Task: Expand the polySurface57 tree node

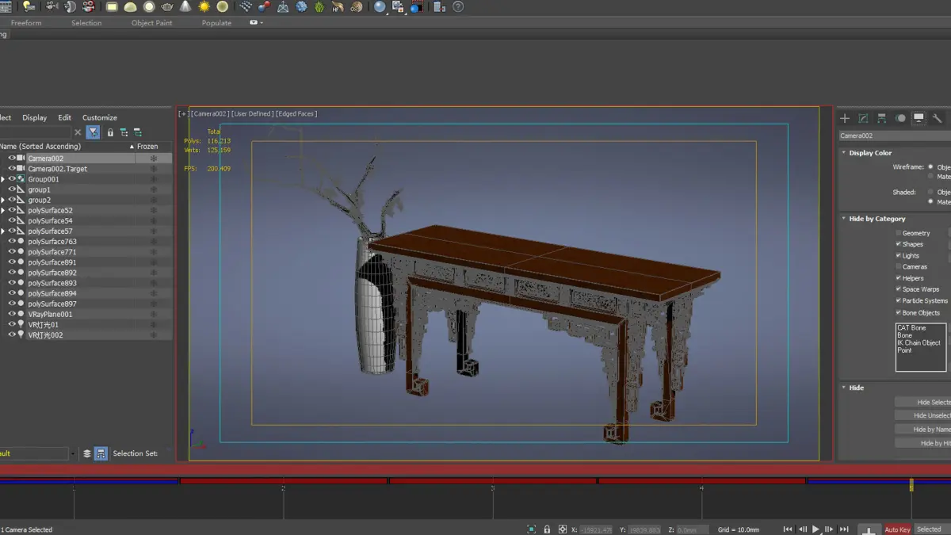Action: tap(3, 231)
